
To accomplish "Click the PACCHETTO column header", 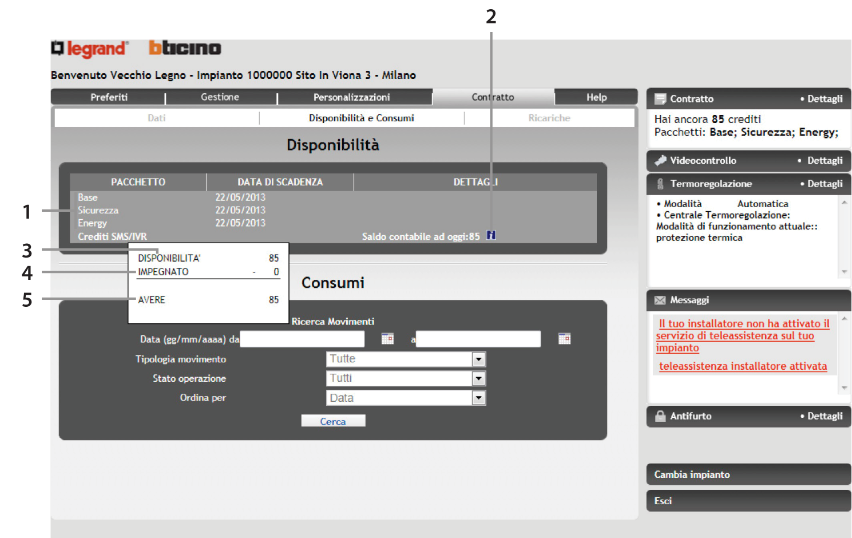I will pos(138,182).
